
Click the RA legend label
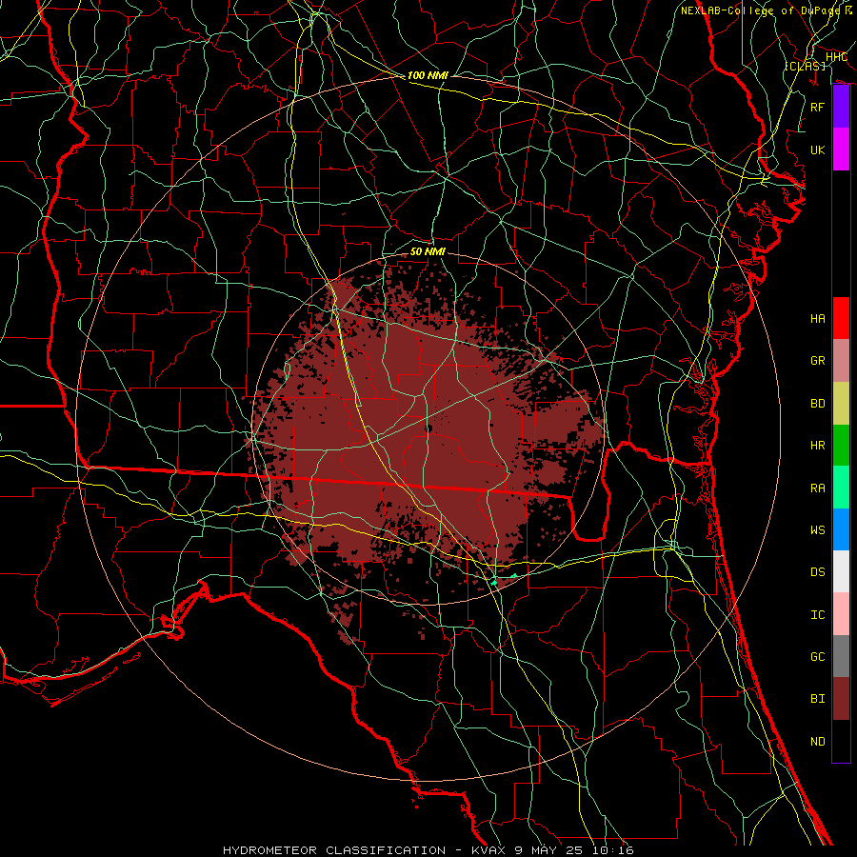click(818, 488)
